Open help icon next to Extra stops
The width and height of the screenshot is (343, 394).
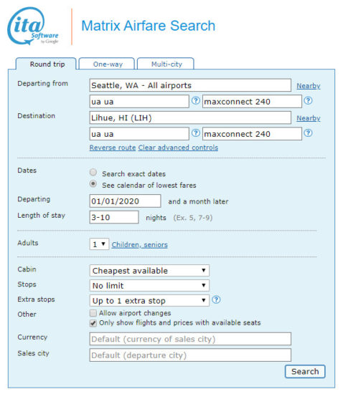(x=216, y=299)
